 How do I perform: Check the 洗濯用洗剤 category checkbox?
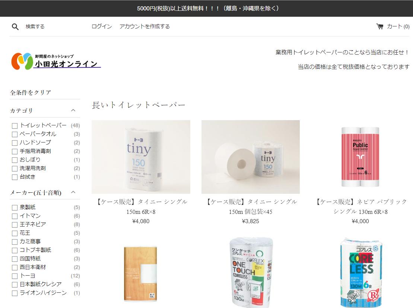[15, 169]
